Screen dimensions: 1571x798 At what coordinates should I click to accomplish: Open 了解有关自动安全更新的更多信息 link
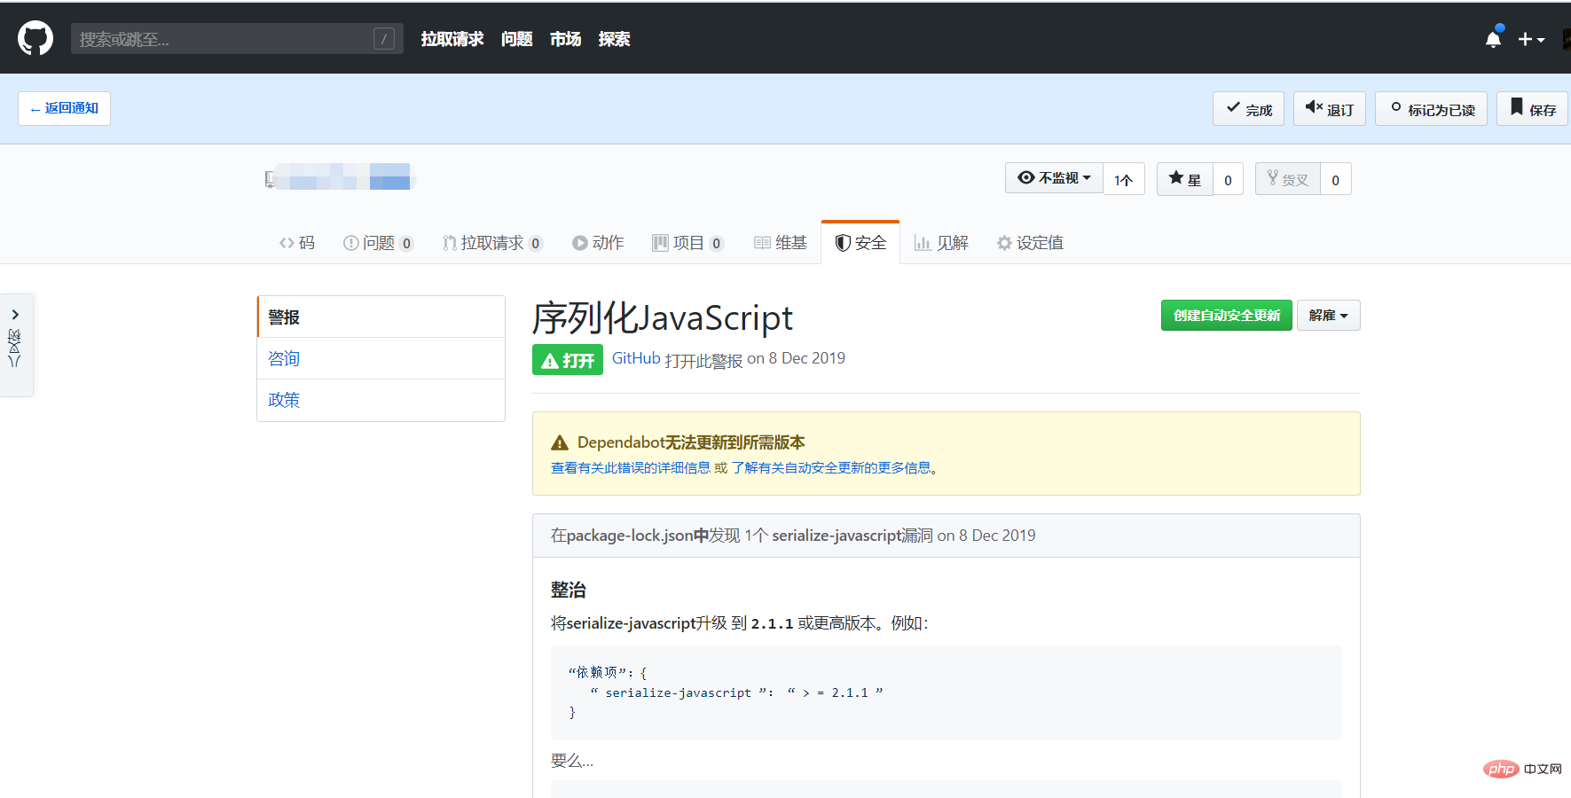click(831, 467)
